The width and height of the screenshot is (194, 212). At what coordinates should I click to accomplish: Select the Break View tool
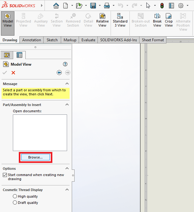(157, 21)
